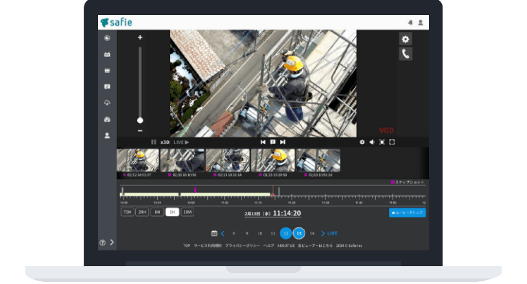Screen dimensions: 527x284
Task: Select day 13 in date selector
Action: [298, 233]
